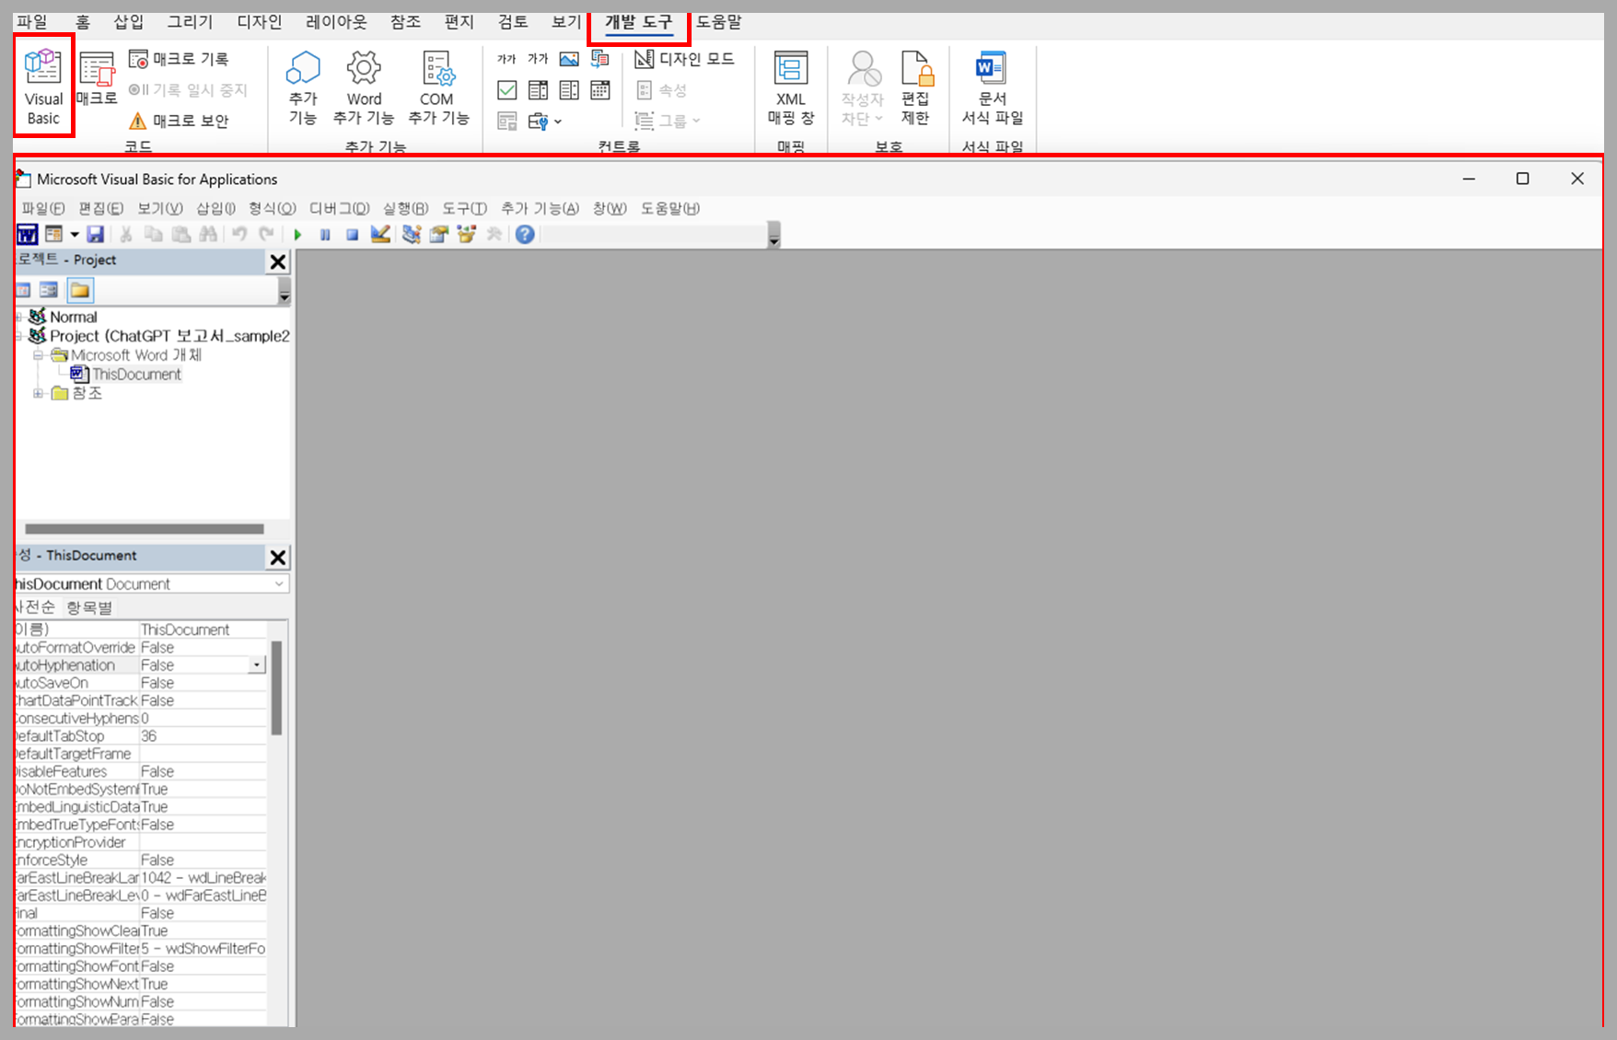Viewport: 1617px width, 1040px height.
Task: Start 매크로 기록 (Record Macro)
Action: pyautogui.click(x=179, y=59)
